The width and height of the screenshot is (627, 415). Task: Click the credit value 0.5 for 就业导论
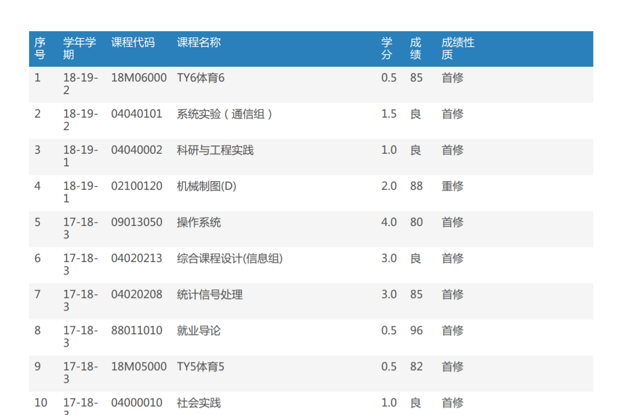tap(388, 331)
